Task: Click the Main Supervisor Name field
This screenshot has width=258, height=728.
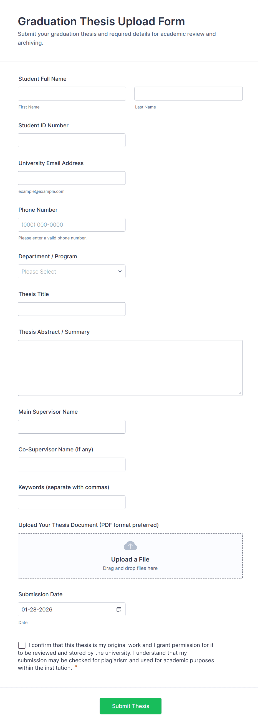Action: pyautogui.click(x=72, y=426)
